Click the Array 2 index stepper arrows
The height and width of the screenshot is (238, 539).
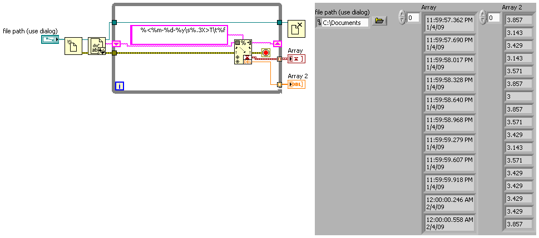(483, 17)
